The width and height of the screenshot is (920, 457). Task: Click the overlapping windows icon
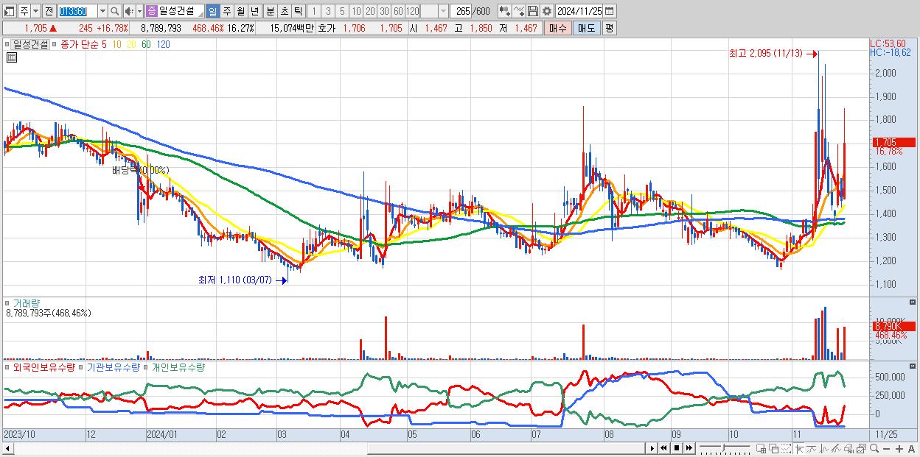(774, 448)
